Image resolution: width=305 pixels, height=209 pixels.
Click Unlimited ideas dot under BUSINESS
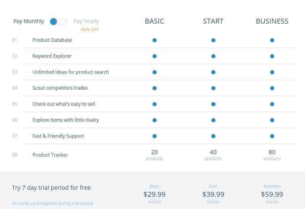272,72
